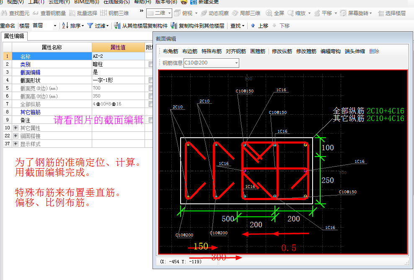Click the 特殊布筋 button
This screenshot has height=280, width=414.
tap(212, 51)
